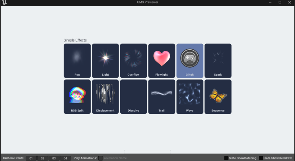
Task: Trigger custom event 03
Action: point(54,158)
